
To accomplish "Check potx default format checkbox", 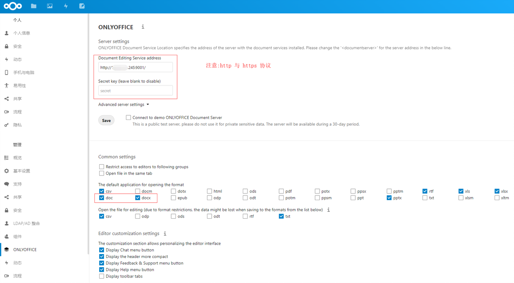I will [317, 191].
